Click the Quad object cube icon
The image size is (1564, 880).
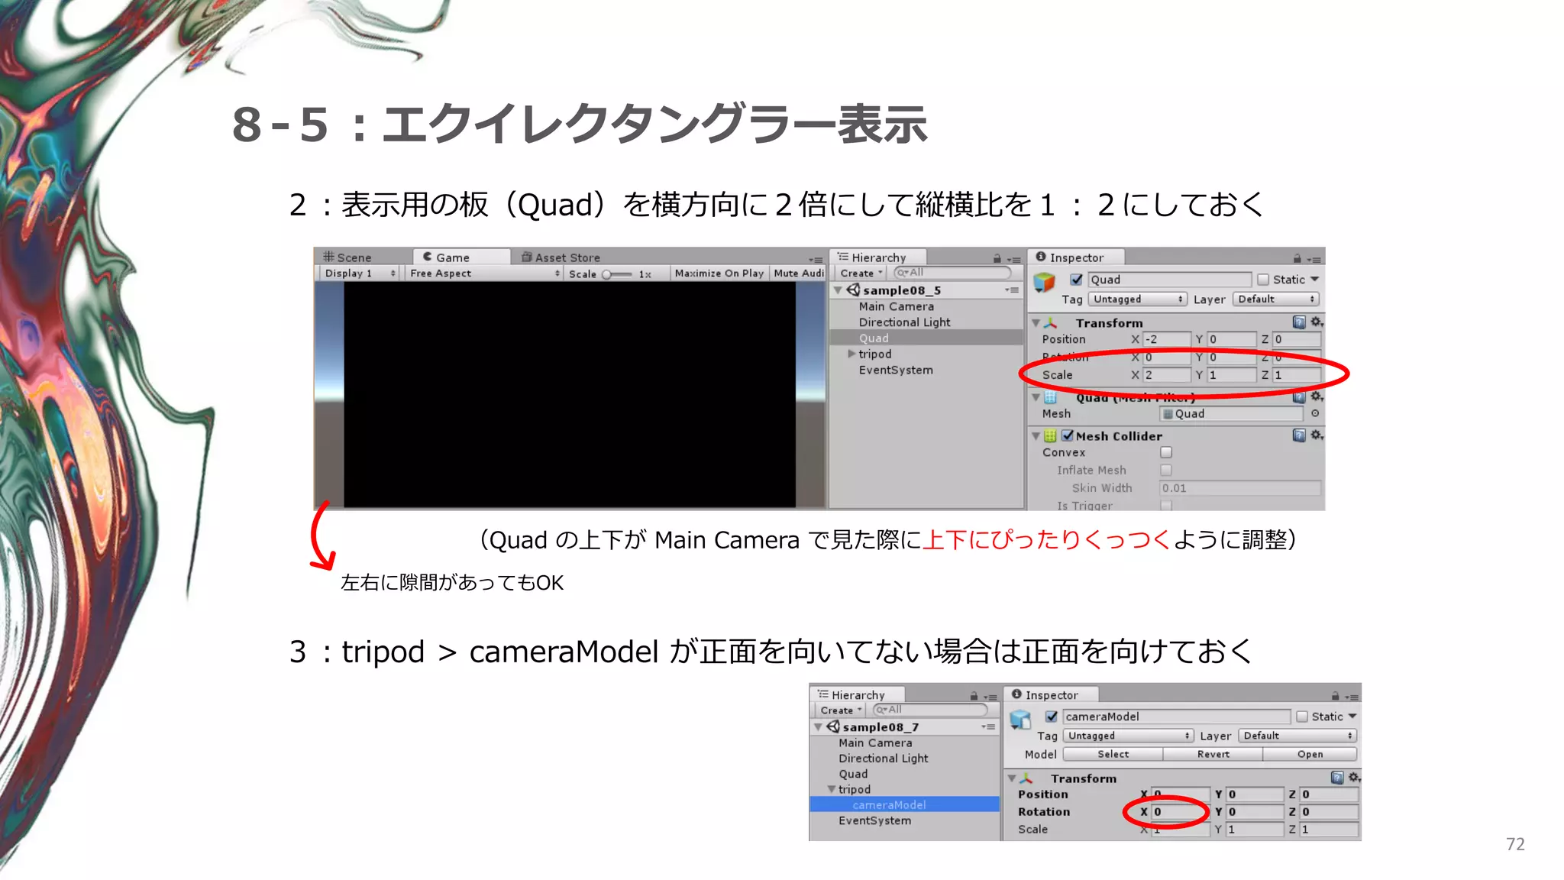(x=1044, y=283)
